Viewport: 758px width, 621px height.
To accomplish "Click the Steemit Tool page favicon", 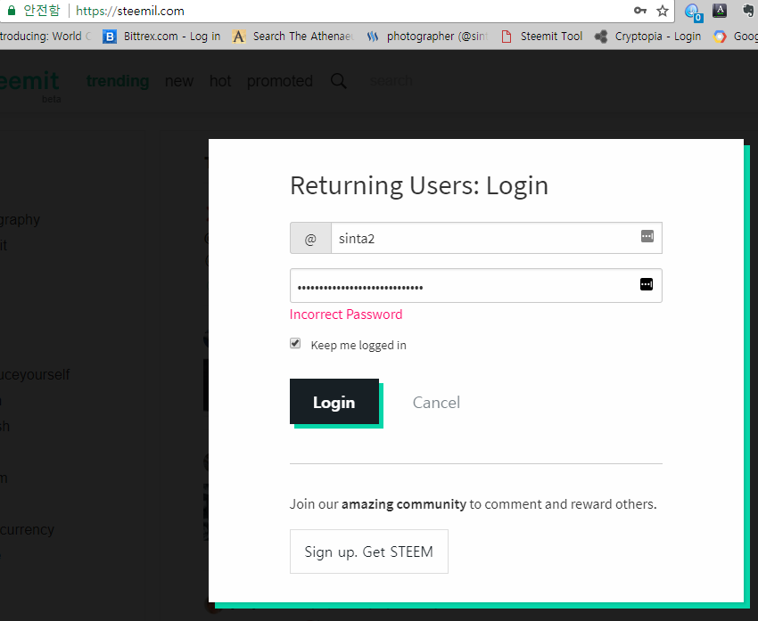I will (507, 37).
